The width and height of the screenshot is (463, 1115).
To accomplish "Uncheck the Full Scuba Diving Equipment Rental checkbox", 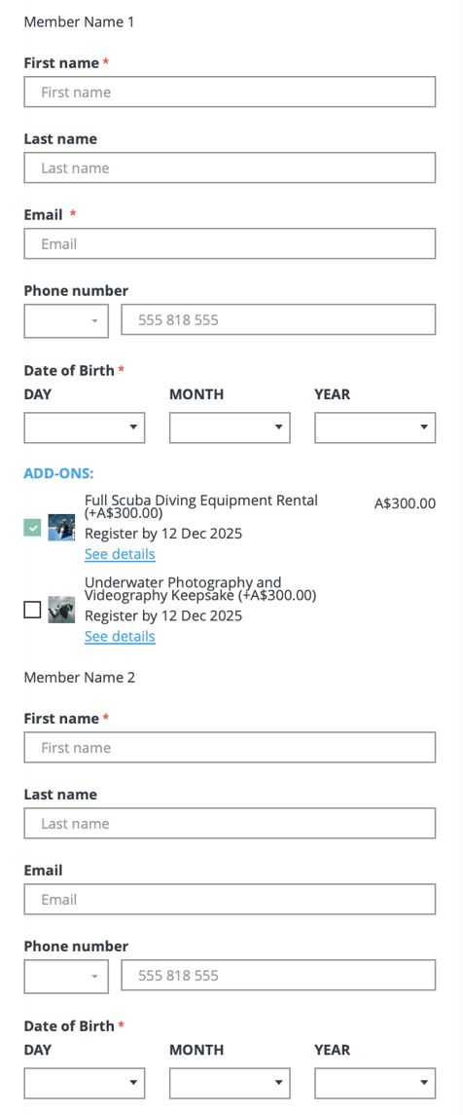I will [33, 528].
